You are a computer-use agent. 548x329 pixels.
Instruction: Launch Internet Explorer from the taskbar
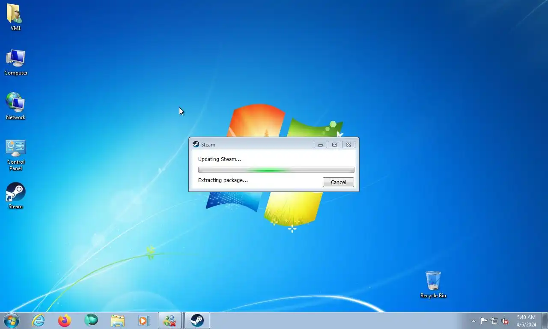(x=39, y=320)
